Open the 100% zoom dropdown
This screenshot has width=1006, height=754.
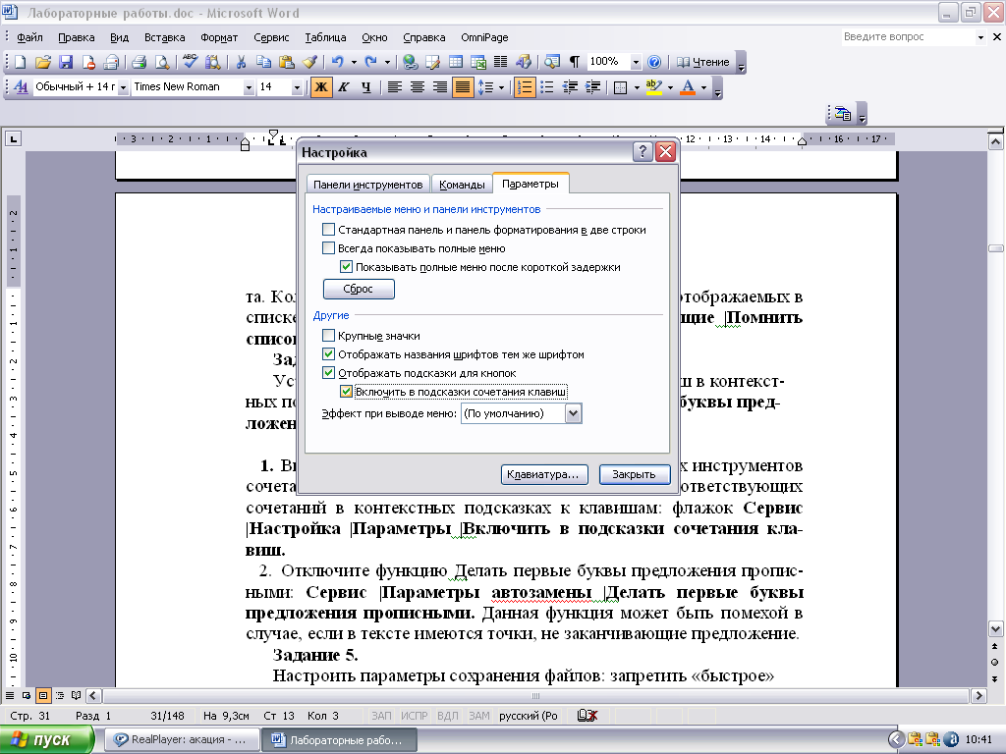636,62
